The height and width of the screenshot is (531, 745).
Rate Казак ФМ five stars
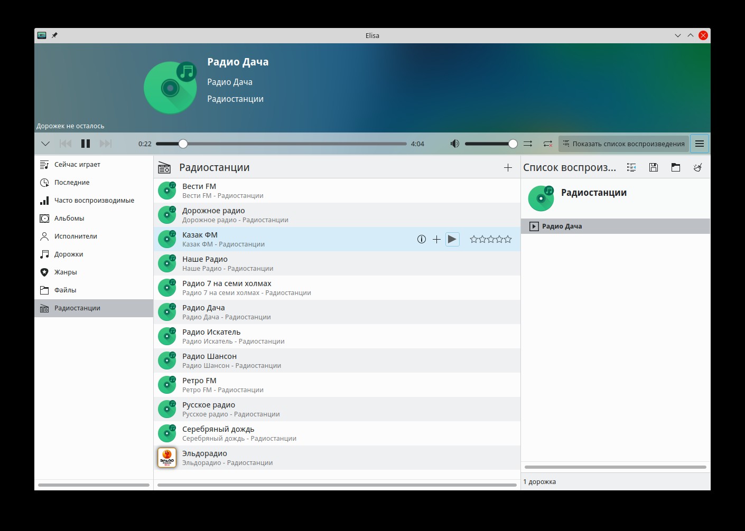tap(508, 239)
